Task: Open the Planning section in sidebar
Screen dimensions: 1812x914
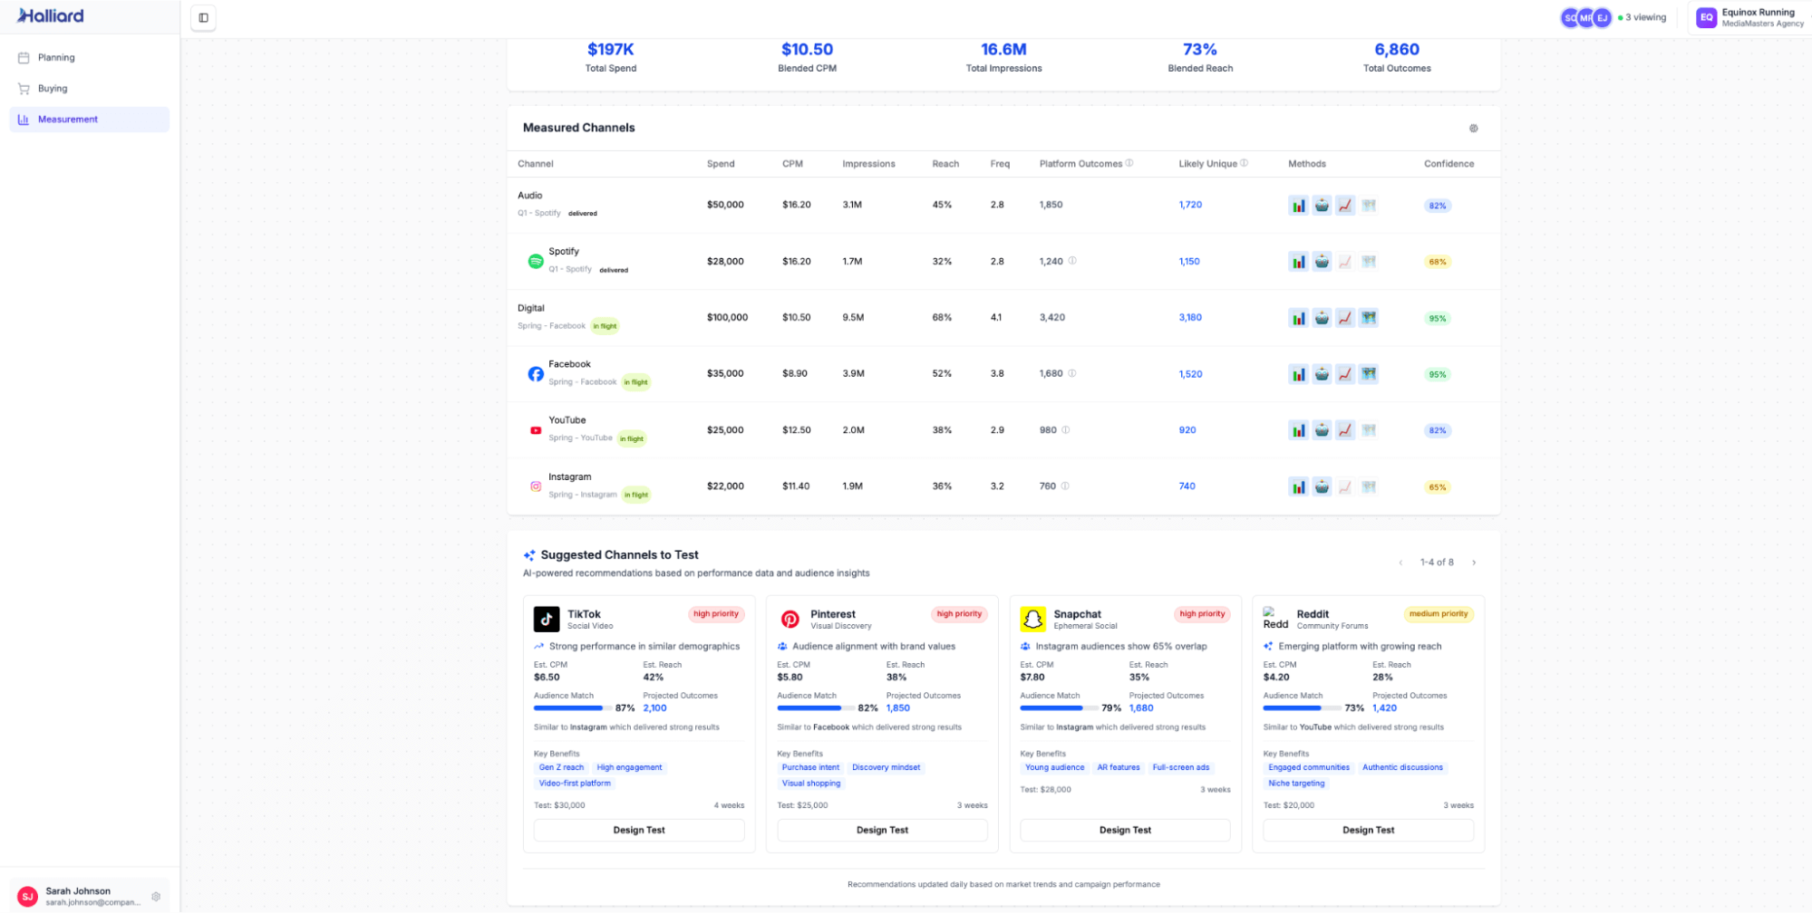Action: pos(56,58)
